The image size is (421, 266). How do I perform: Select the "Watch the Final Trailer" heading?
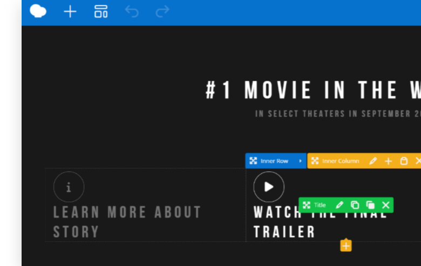click(x=321, y=222)
